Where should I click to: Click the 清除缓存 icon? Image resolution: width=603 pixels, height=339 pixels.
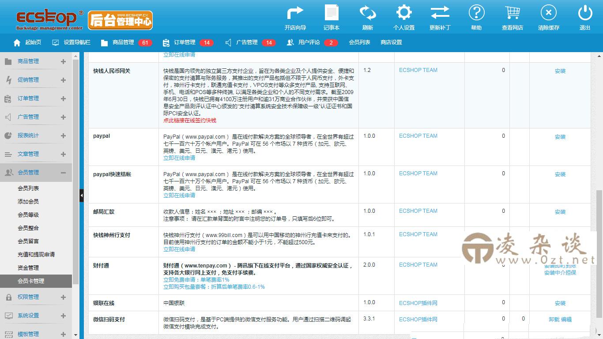(x=548, y=13)
